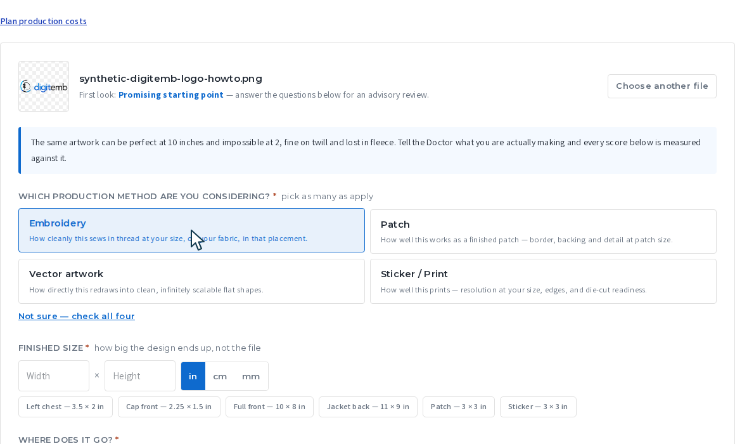The width and height of the screenshot is (735, 444).
Task: Focus the Height input field
Action: click(x=139, y=376)
